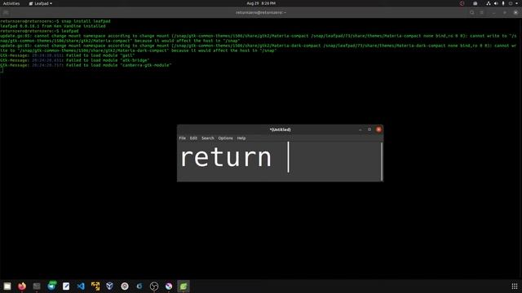This screenshot has width=522, height=293.
Task: Open Files manager from the dock
Action: pyautogui.click(x=7, y=286)
